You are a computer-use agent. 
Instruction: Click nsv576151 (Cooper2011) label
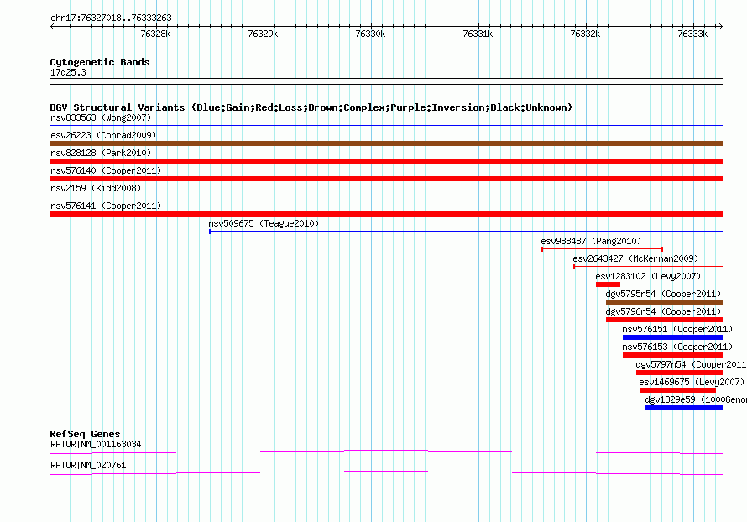click(677, 329)
